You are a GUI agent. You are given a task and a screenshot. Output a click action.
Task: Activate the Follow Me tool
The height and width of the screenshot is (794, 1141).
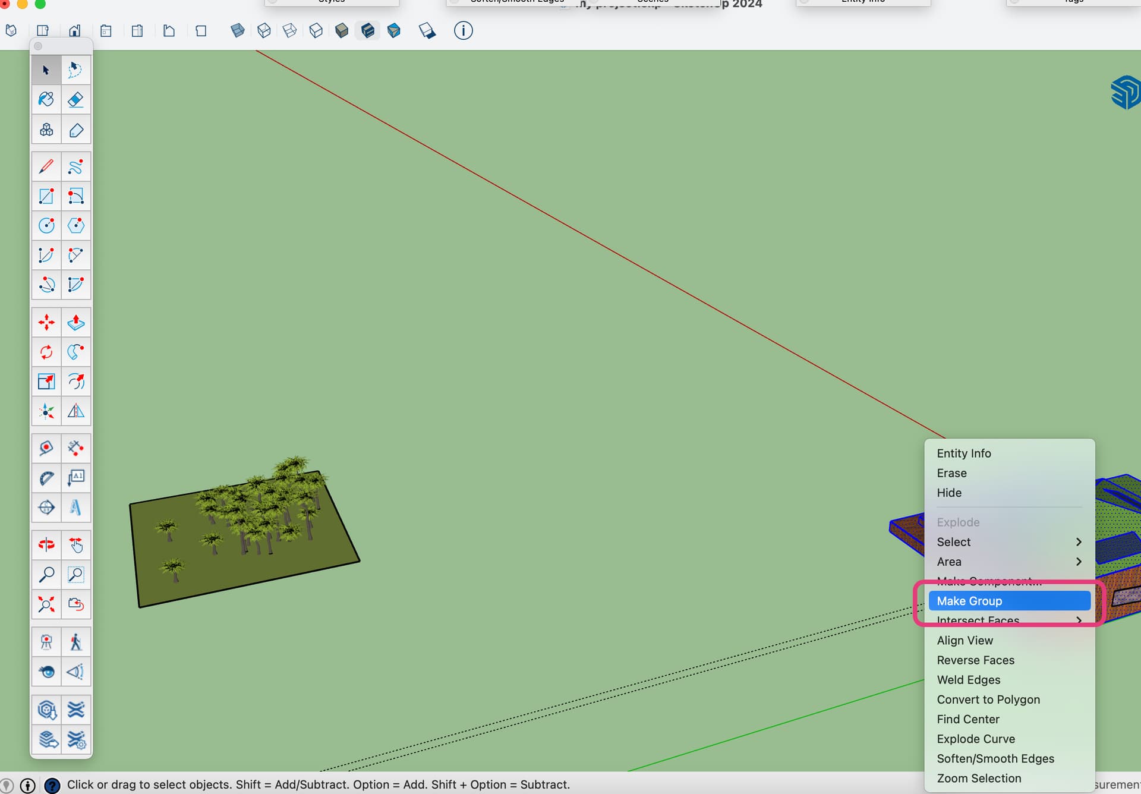(x=75, y=352)
